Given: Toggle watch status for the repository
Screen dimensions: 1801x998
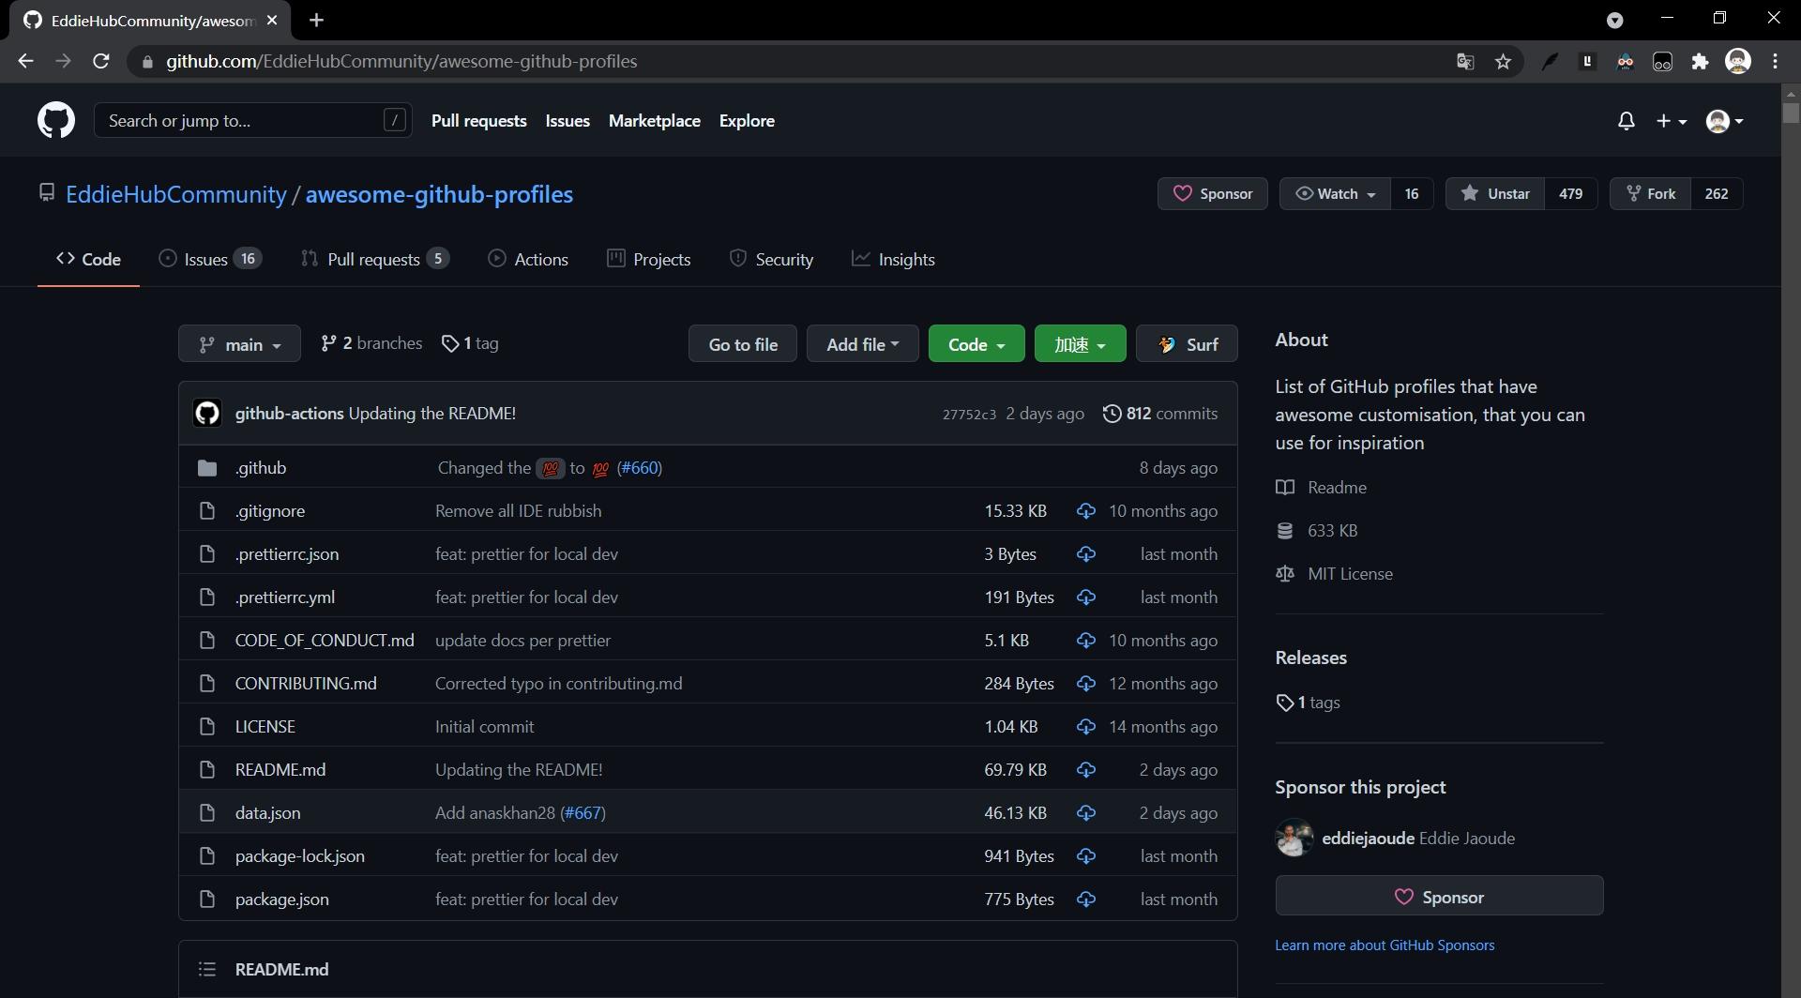Looking at the screenshot, I should (1335, 193).
